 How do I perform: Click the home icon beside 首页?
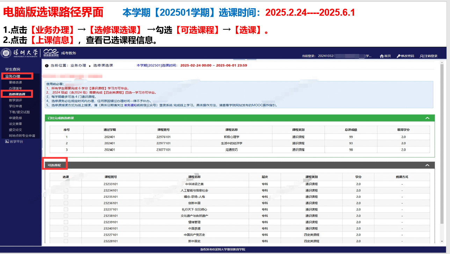[382, 56]
